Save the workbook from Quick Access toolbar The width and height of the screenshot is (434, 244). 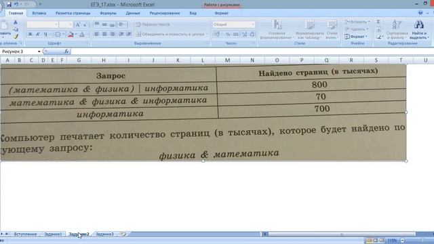[9, 5]
